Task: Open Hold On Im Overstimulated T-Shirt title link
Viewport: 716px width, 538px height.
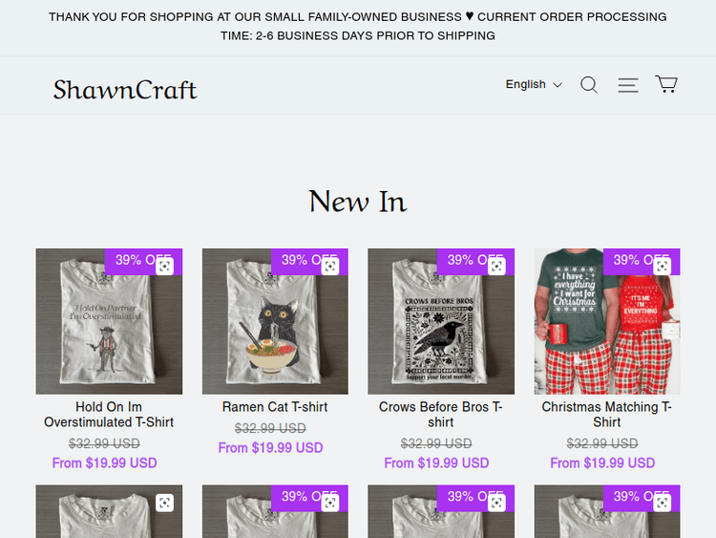Action: click(109, 415)
